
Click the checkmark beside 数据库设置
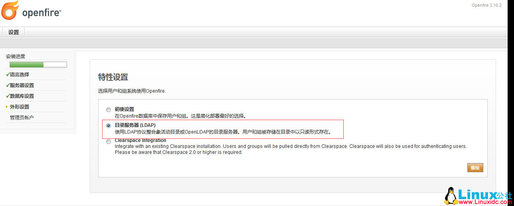pyautogui.click(x=8, y=96)
